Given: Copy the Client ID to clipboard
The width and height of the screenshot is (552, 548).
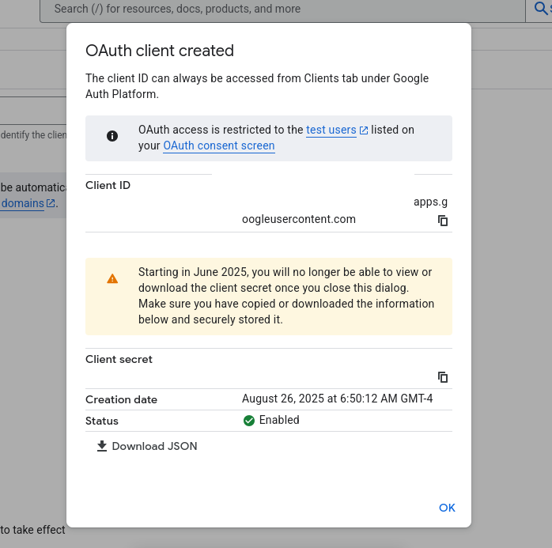Looking at the screenshot, I should 443,221.
